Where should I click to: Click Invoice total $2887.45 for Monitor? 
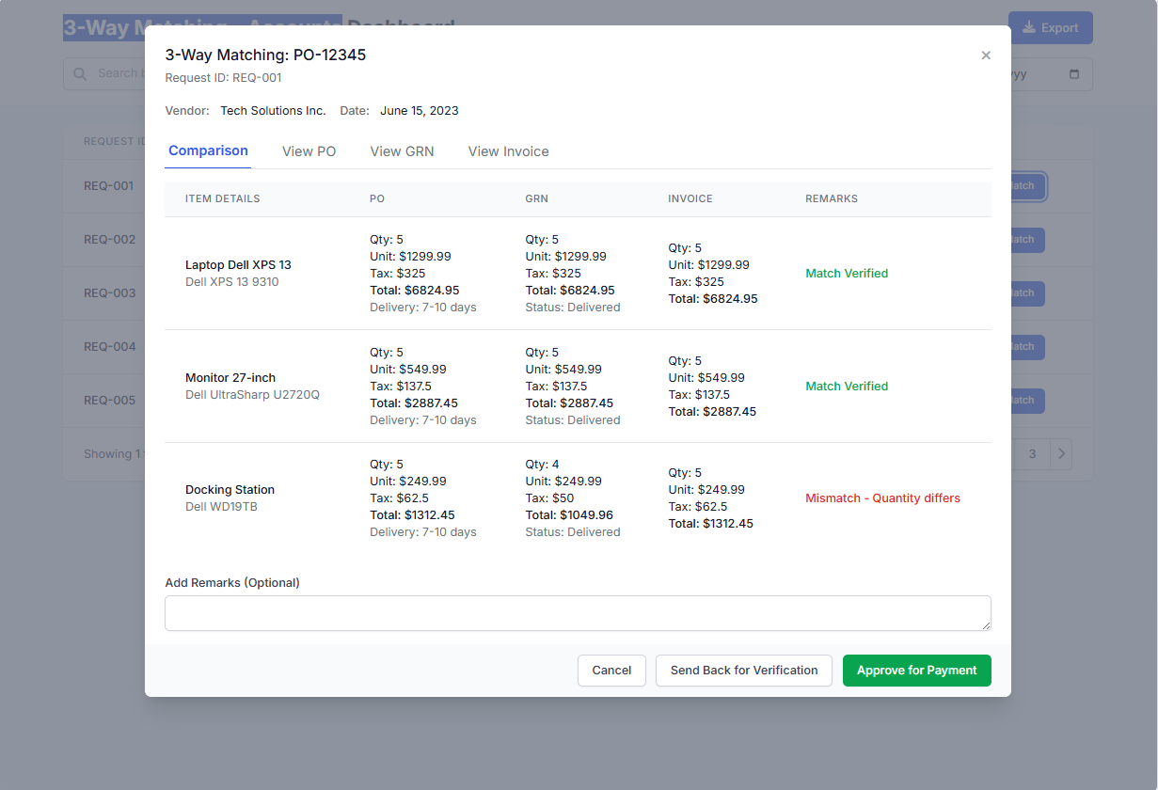pyautogui.click(x=712, y=412)
